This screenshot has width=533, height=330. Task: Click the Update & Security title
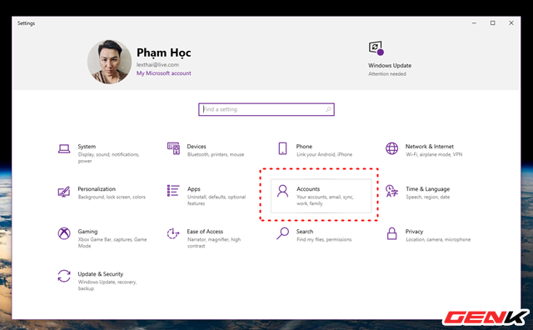tap(100, 274)
